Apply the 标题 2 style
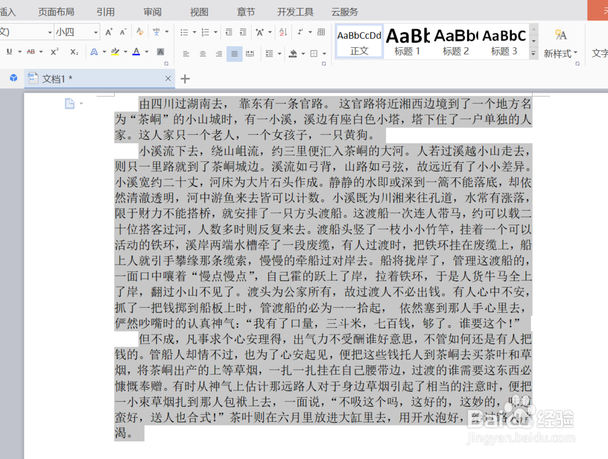608x459 pixels. (455, 42)
